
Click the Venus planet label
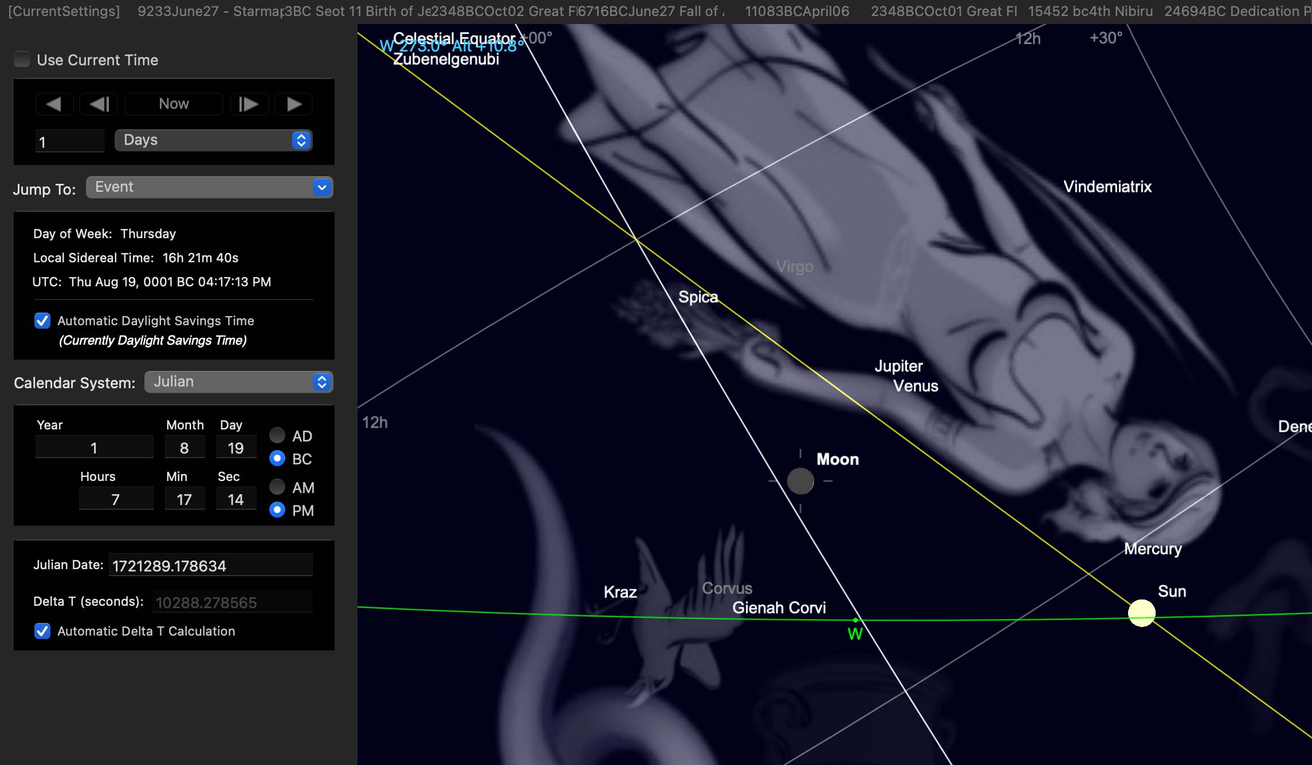click(916, 386)
